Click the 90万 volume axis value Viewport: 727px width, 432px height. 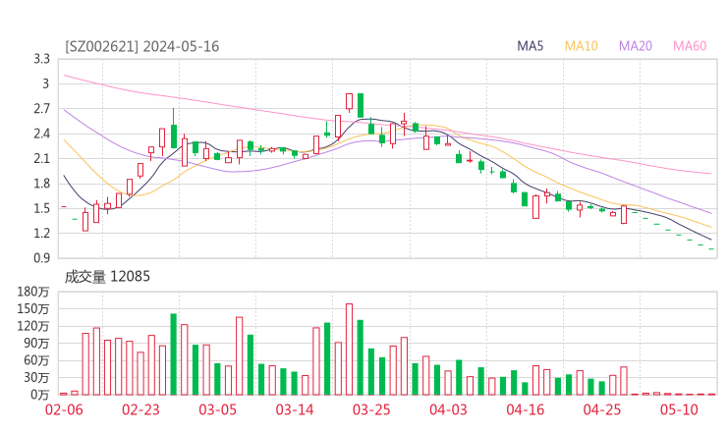tap(36, 344)
